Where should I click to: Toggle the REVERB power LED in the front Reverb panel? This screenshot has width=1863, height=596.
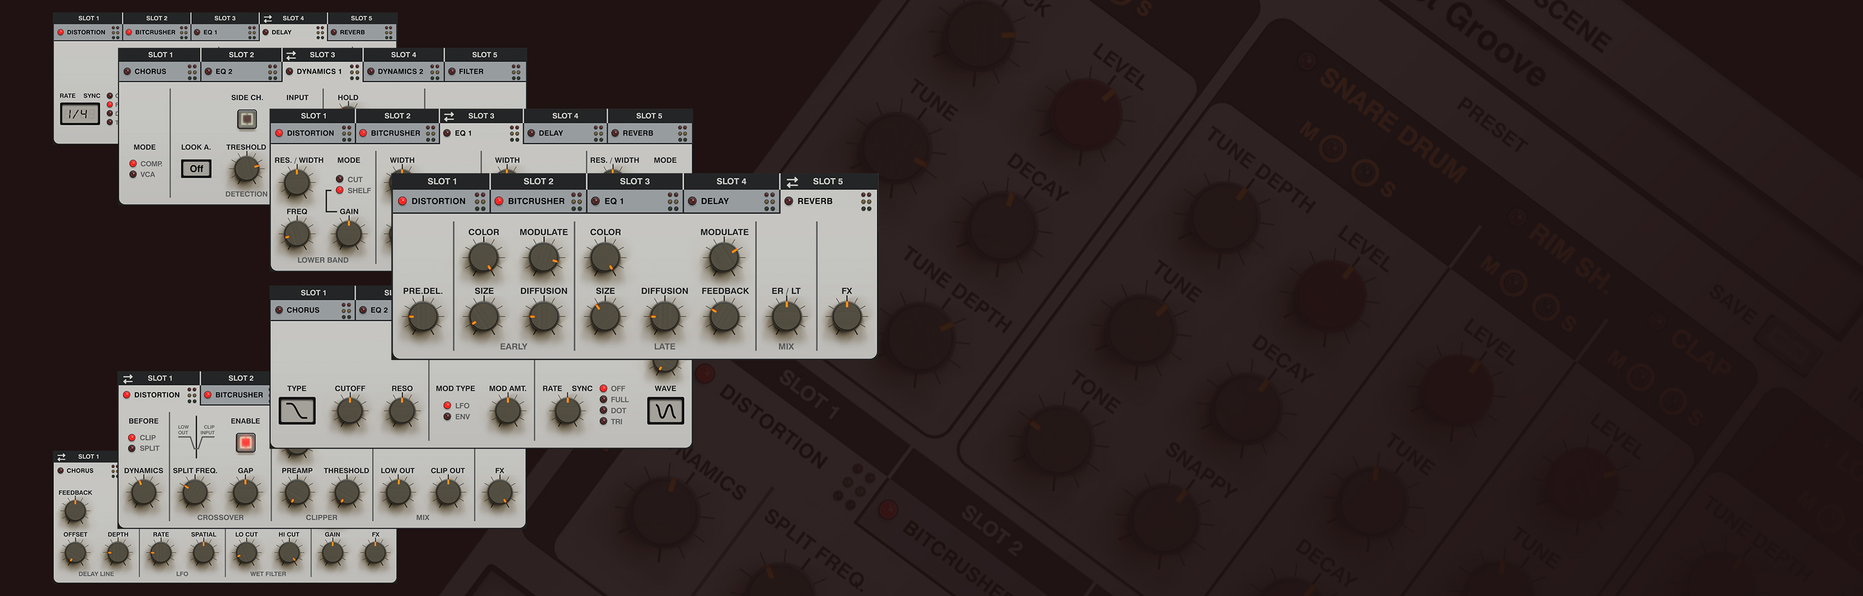coord(788,201)
